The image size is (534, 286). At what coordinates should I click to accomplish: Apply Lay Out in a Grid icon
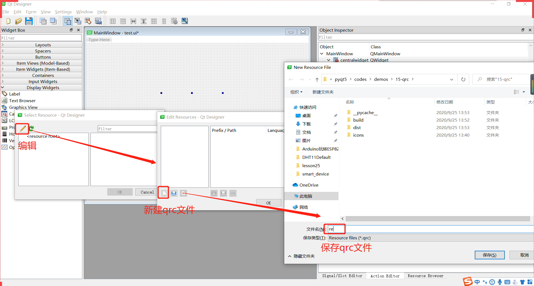coord(154,21)
